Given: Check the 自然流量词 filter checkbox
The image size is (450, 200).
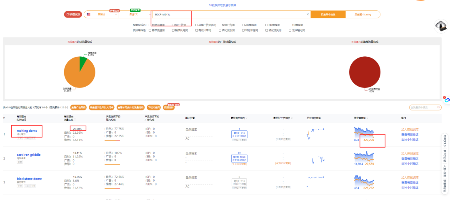Looking at the screenshot, I should [150, 25].
